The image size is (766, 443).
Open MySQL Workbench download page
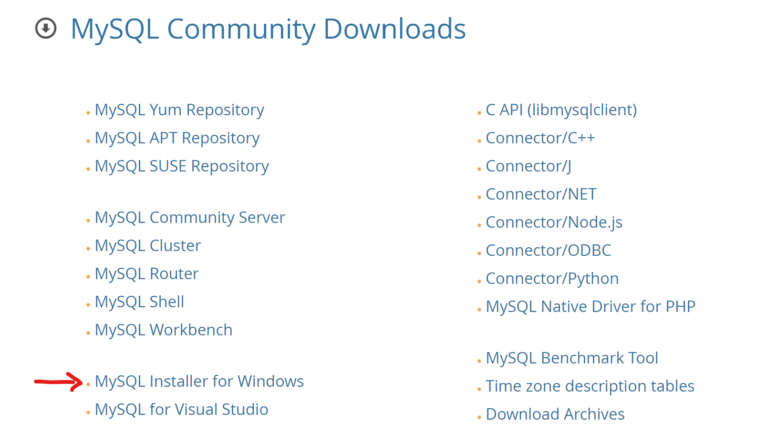click(x=164, y=330)
